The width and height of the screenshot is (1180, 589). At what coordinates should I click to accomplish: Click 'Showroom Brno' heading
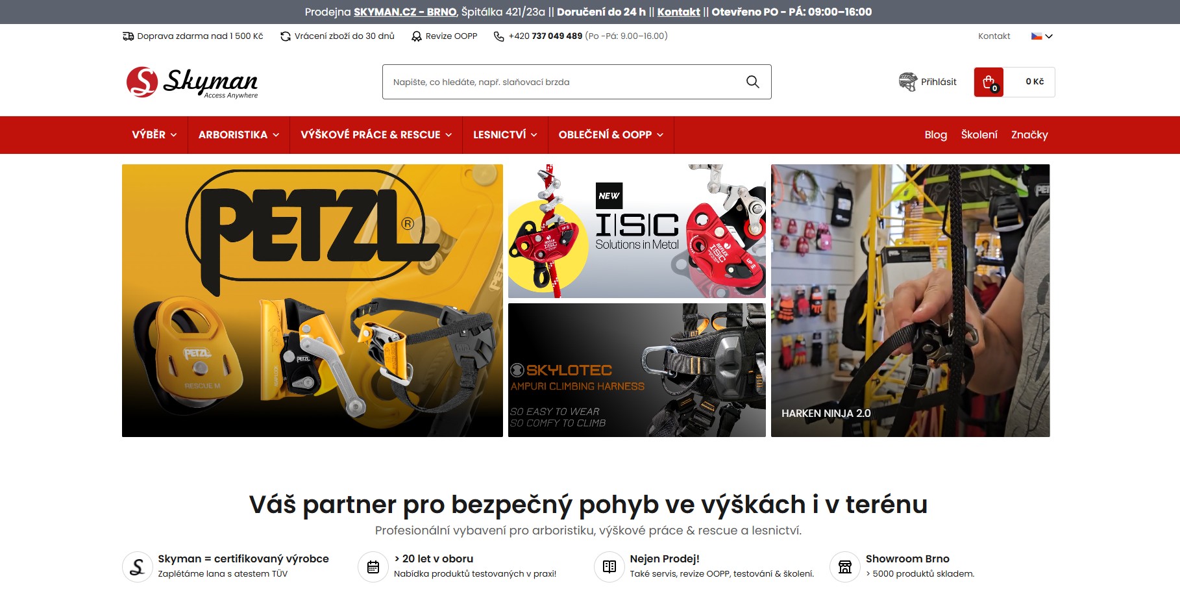pyautogui.click(x=907, y=559)
